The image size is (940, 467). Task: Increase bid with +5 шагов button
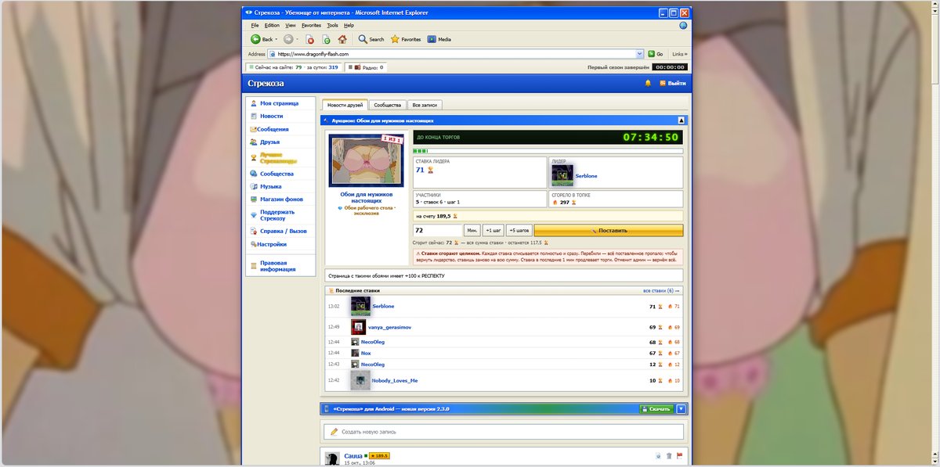click(519, 231)
